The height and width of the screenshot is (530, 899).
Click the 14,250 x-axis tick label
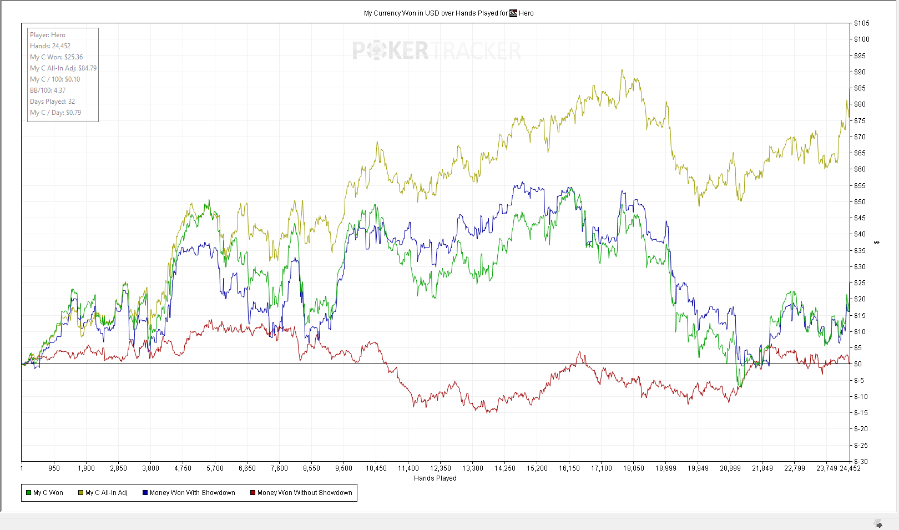[x=505, y=468]
